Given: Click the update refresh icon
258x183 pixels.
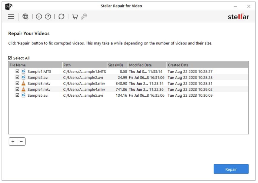Looking at the screenshot, I should click(x=61, y=17).
